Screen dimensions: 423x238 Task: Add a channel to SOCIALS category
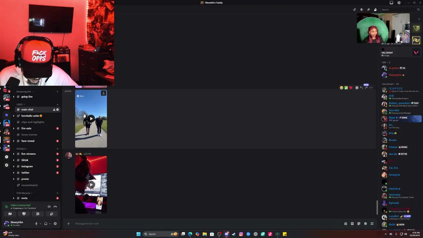click(58, 149)
